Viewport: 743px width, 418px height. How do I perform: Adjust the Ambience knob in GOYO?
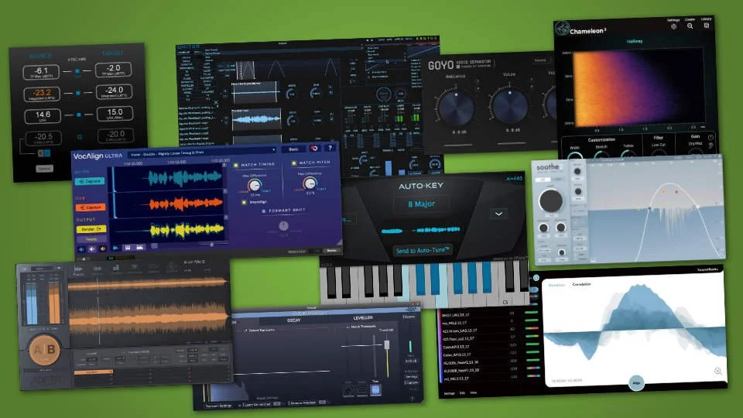(x=456, y=108)
